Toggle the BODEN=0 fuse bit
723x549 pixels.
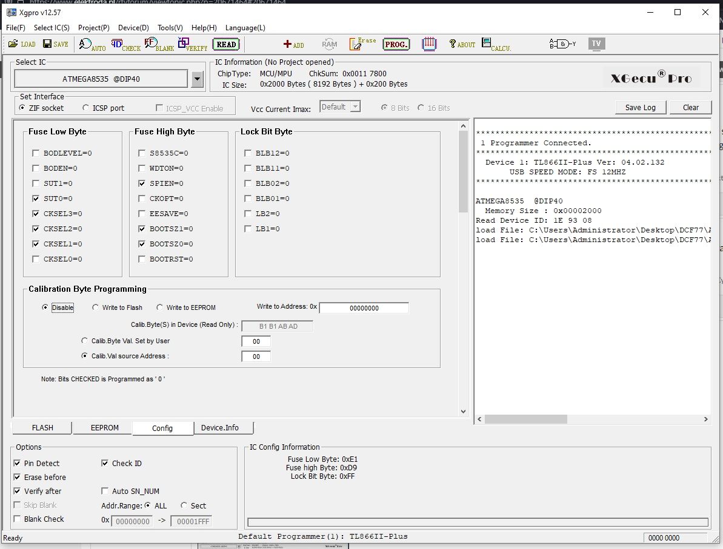pos(36,168)
